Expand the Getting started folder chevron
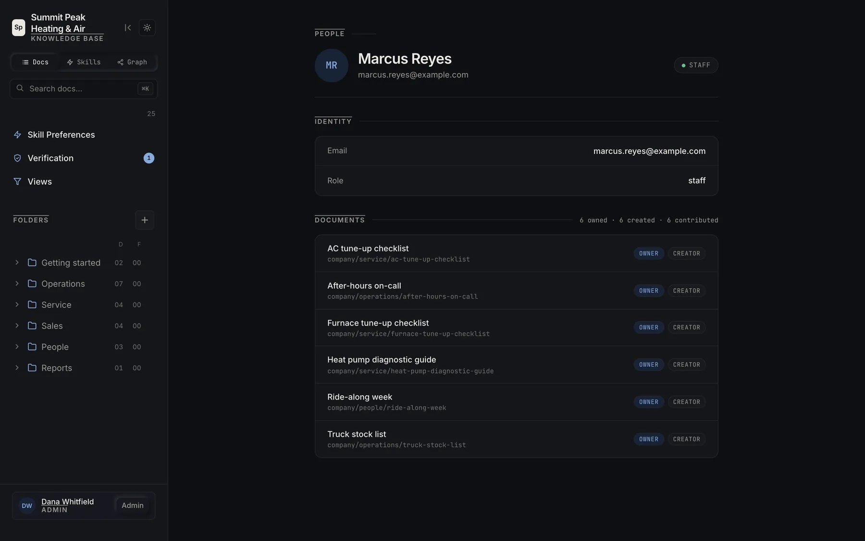The height and width of the screenshot is (541, 865). click(x=17, y=263)
